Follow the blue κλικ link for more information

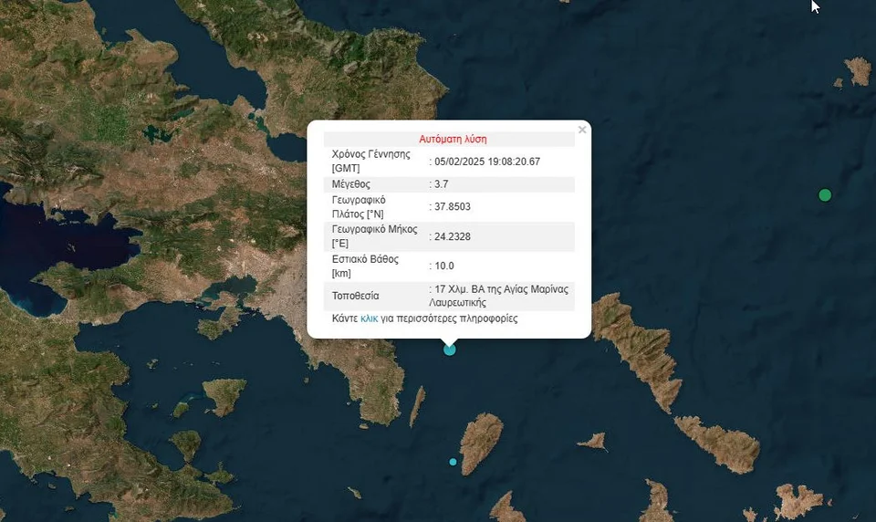click(x=369, y=318)
